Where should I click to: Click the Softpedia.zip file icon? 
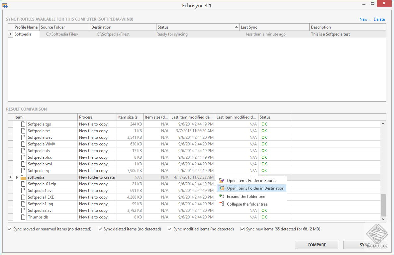coord(23,171)
